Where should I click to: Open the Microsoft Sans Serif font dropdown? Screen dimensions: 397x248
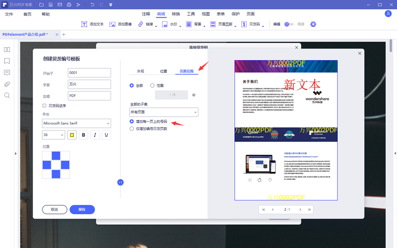(76, 123)
